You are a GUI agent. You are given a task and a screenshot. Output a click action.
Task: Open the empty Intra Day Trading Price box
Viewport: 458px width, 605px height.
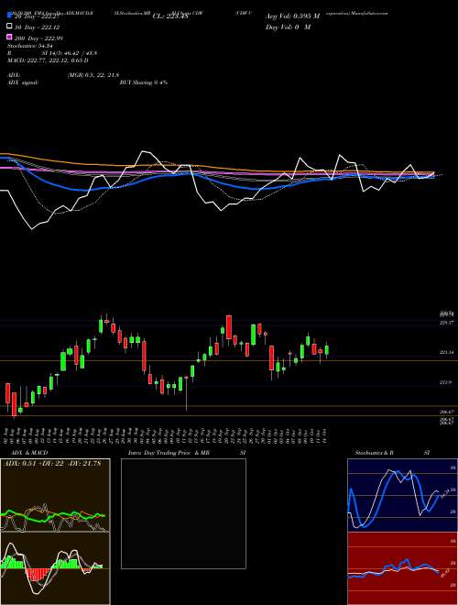(x=183, y=513)
